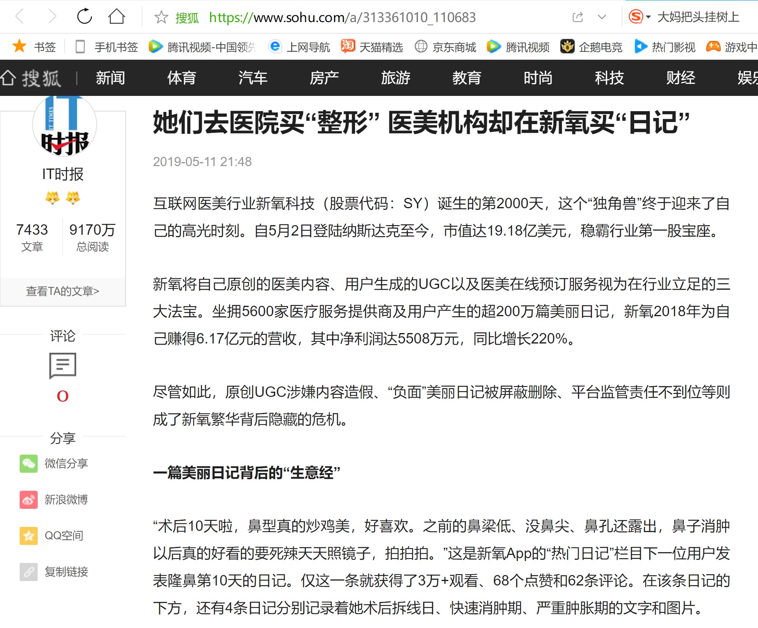Share to QQ空间 icon
The image size is (758, 628).
pyautogui.click(x=28, y=536)
